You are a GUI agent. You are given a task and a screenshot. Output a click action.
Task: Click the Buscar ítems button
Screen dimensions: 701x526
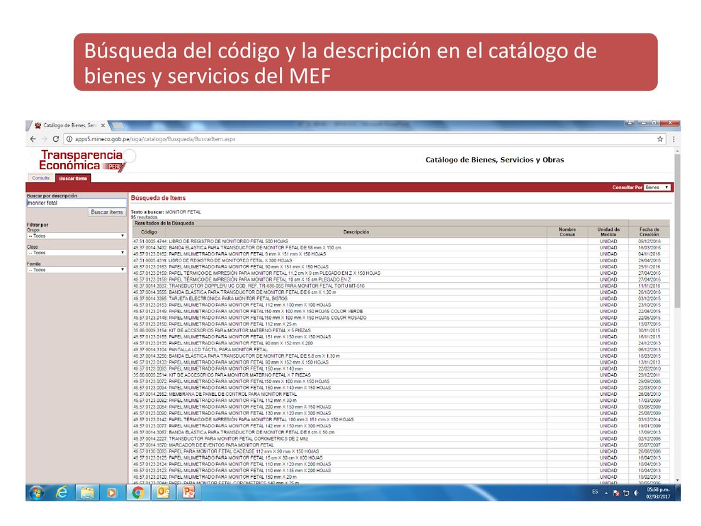pos(107,212)
